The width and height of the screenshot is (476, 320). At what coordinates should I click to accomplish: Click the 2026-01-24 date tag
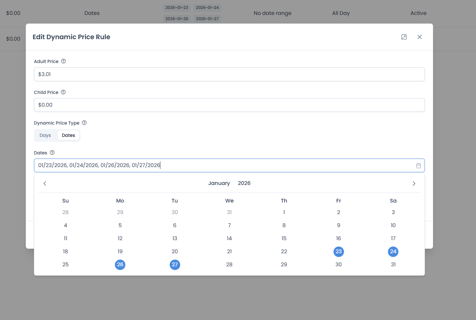[x=207, y=7]
